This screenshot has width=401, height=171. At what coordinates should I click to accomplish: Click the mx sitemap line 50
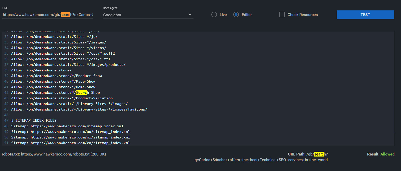(70, 137)
